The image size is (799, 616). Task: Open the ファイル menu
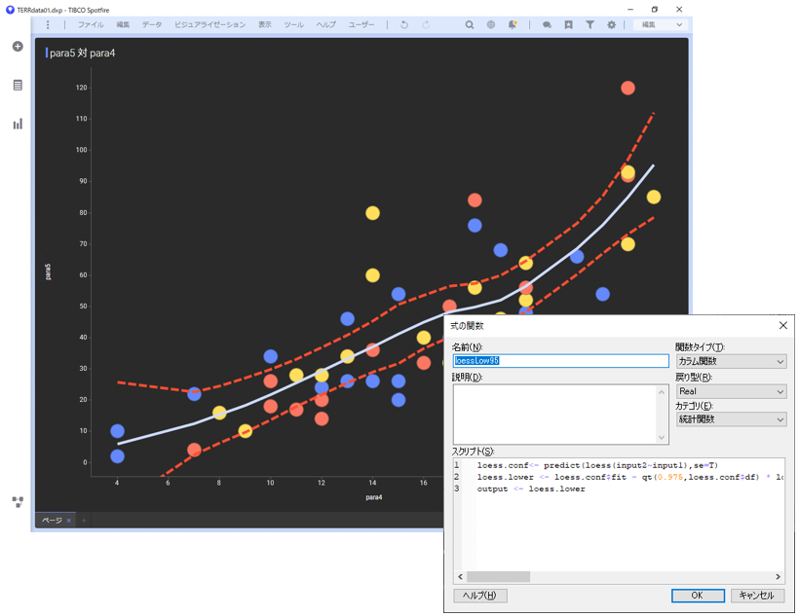pyautogui.click(x=91, y=24)
